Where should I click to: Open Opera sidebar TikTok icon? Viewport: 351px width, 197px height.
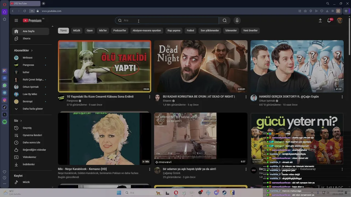pos(4,107)
